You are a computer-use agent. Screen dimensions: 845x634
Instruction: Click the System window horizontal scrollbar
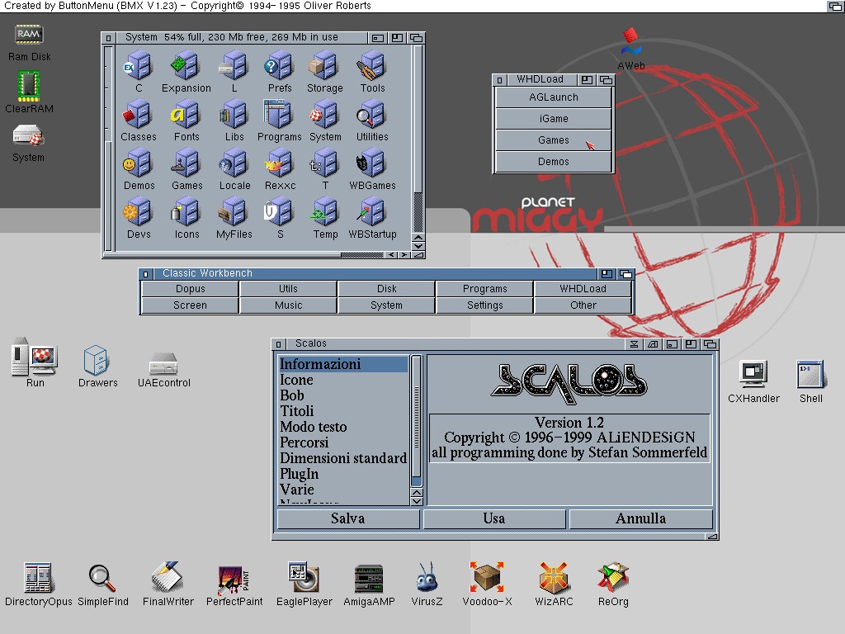pyautogui.click(x=243, y=255)
